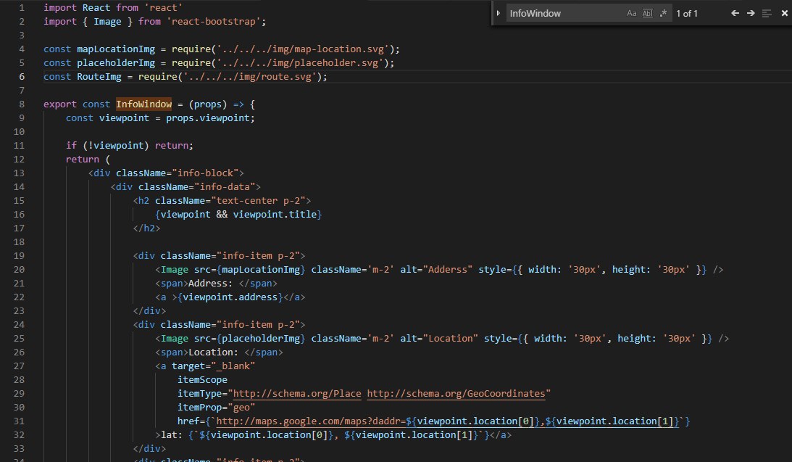Image resolution: width=792 pixels, height=462 pixels.
Task: Click placeholderImg declaration on line 5
Action: click(x=116, y=62)
